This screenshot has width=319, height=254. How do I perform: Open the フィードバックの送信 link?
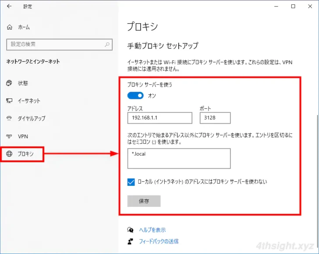[x=159, y=241]
